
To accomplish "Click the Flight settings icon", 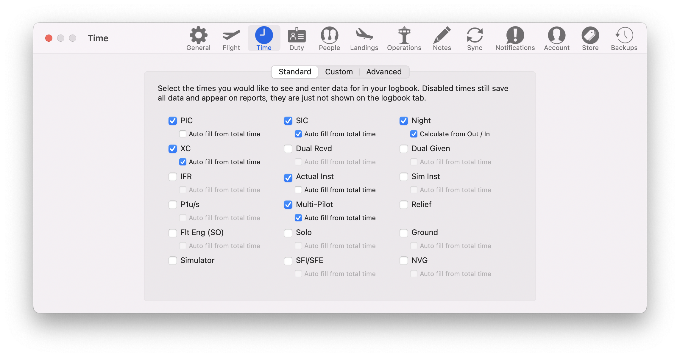I will pyautogui.click(x=231, y=38).
